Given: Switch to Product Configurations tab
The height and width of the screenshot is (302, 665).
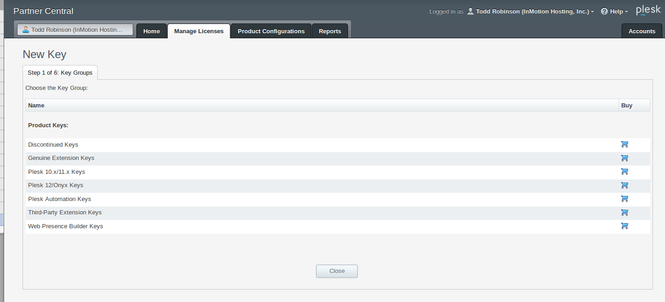Looking at the screenshot, I should [271, 31].
